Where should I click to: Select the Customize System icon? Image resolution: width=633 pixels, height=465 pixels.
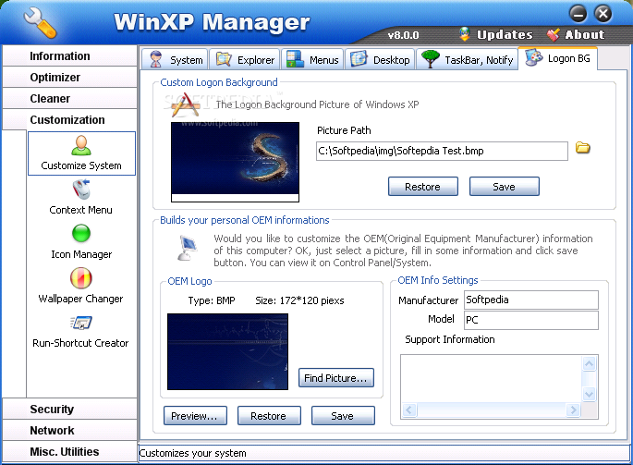point(81,146)
